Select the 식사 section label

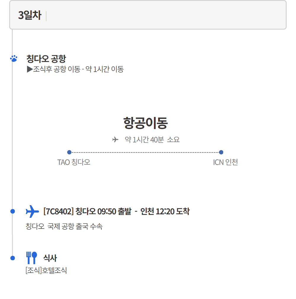(x=50, y=258)
